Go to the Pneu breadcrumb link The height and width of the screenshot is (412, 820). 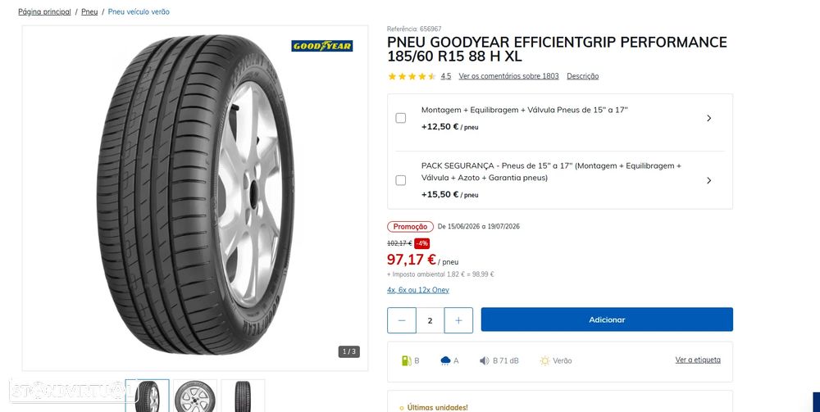click(89, 11)
